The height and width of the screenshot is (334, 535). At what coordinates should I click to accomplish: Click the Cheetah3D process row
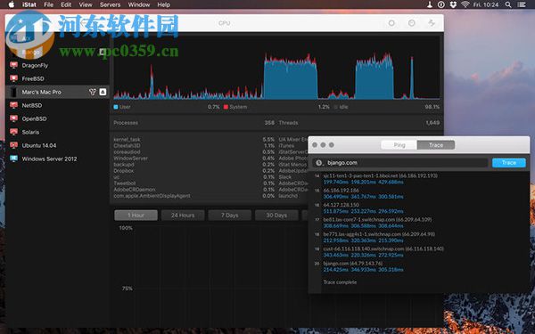click(x=193, y=145)
